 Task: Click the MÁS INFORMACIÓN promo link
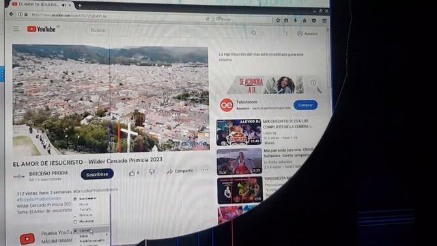[x=57, y=241]
